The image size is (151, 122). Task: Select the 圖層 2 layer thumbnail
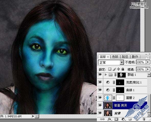pos(108,98)
